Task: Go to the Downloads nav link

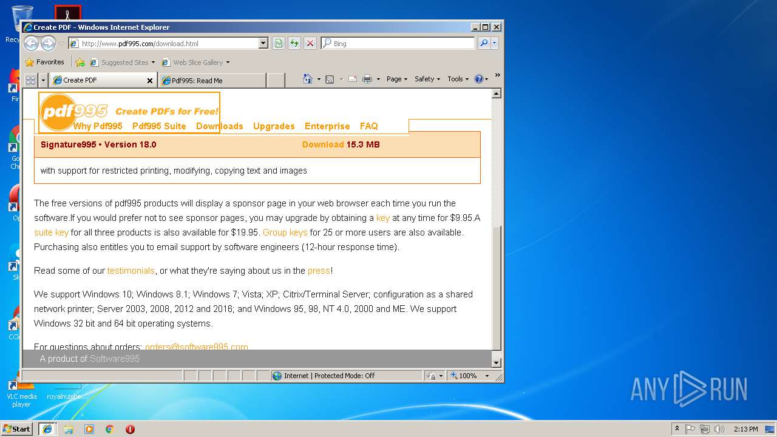Action: [x=219, y=126]
